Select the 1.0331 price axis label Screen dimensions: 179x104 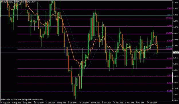pos(176,82)
